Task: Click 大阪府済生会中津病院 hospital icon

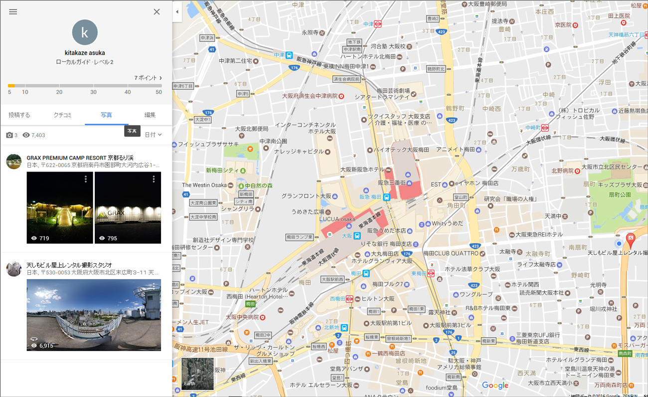Action: point(341,96)
